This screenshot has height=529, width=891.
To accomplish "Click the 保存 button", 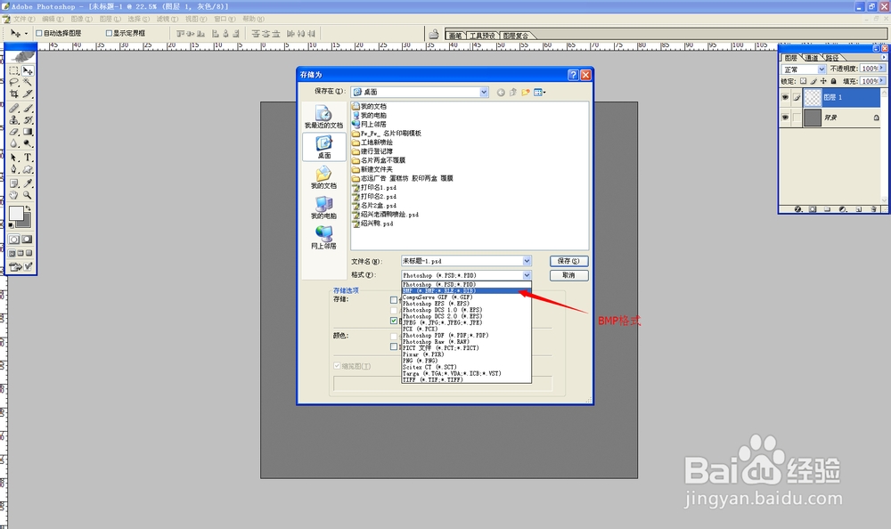I will 568,261.
